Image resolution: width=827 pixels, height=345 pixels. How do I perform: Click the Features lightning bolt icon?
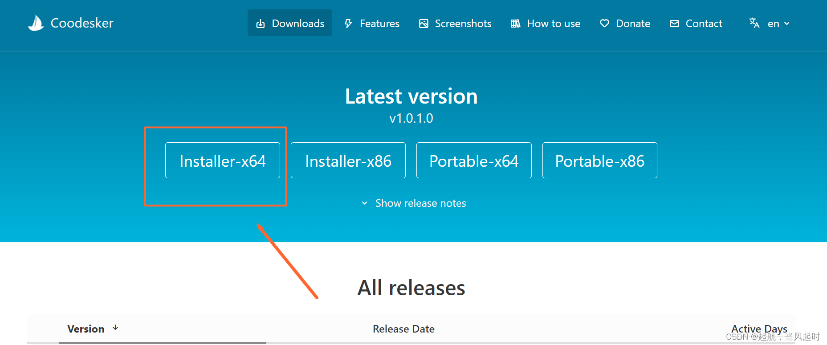[349, 24]
